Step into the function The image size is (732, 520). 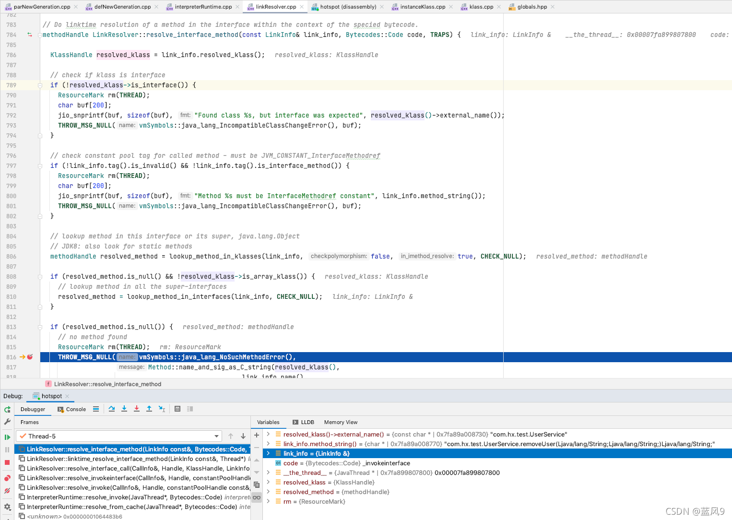pyautogui.click(x=124, y=409)
